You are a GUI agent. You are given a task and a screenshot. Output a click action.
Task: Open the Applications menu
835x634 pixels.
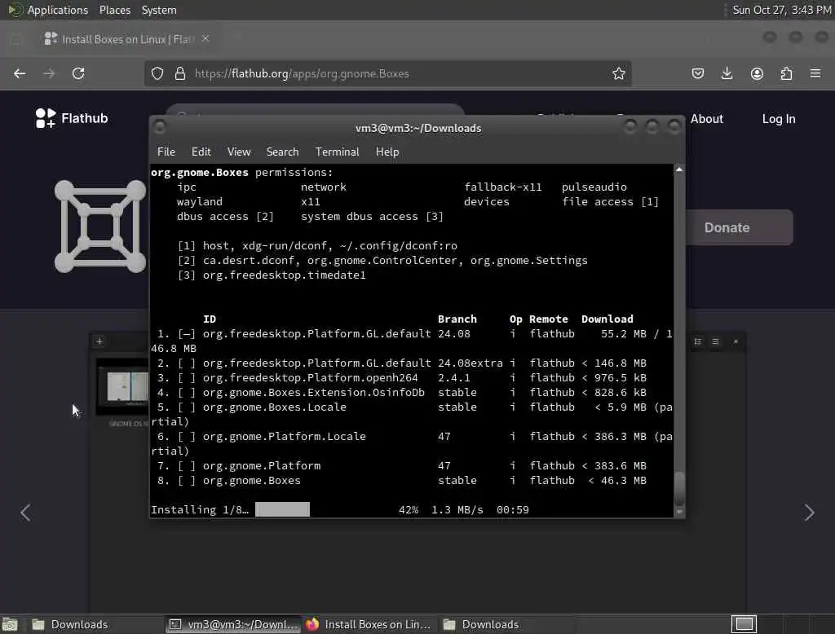coord(58,10)
